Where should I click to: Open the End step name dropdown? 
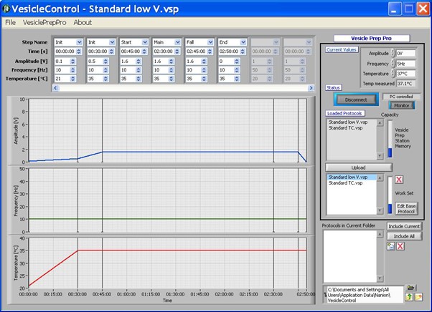(x=243, y=42)
